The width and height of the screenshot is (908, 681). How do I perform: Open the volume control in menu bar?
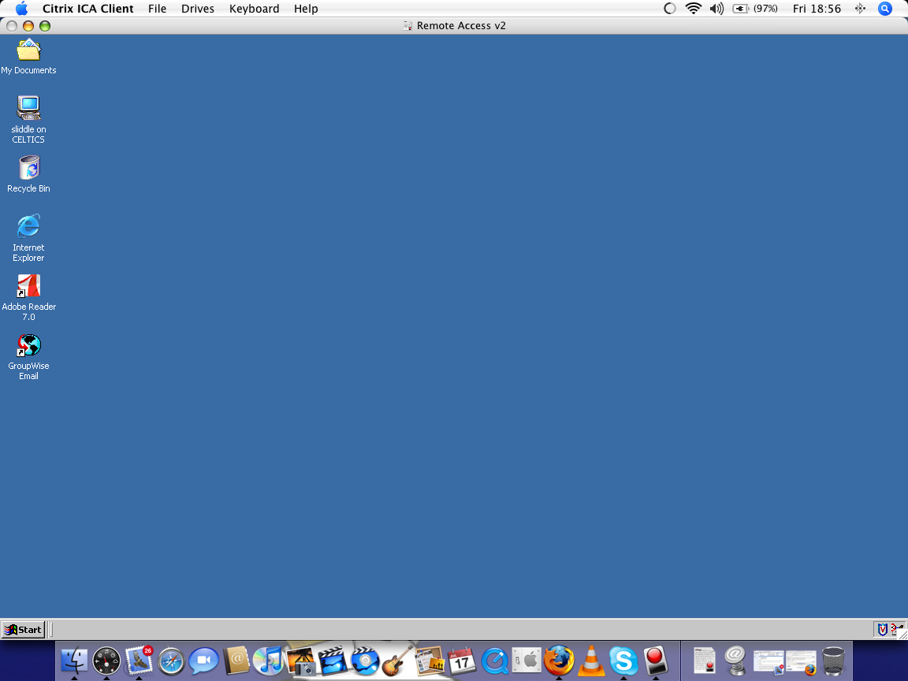click(x=717, y=9)
